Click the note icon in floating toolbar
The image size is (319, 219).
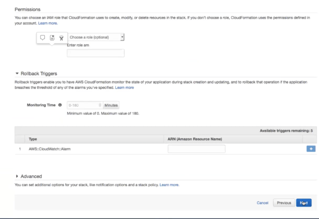(52, 37)
